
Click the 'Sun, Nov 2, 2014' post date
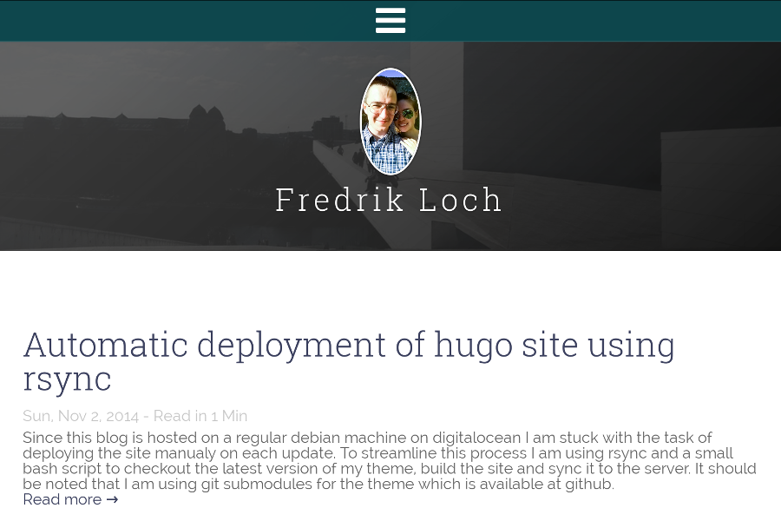pyautogui.click(x=80, y=416)
